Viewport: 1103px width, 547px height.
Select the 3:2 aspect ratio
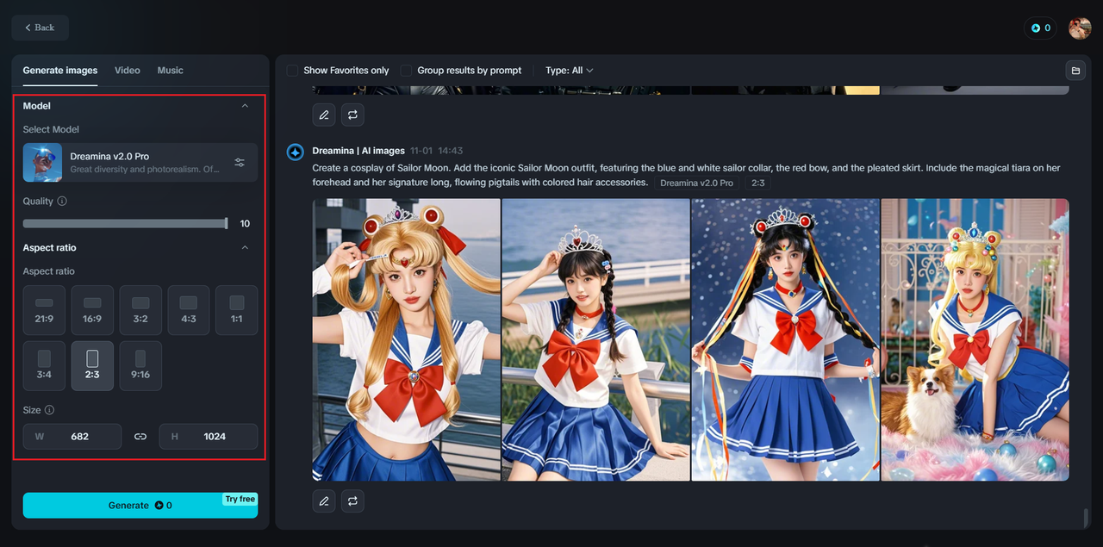coord(140,310)
